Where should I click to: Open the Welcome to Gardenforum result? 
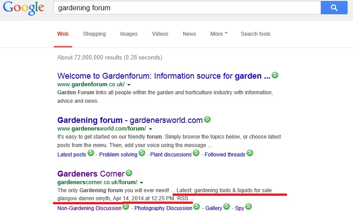pos(164,76)
